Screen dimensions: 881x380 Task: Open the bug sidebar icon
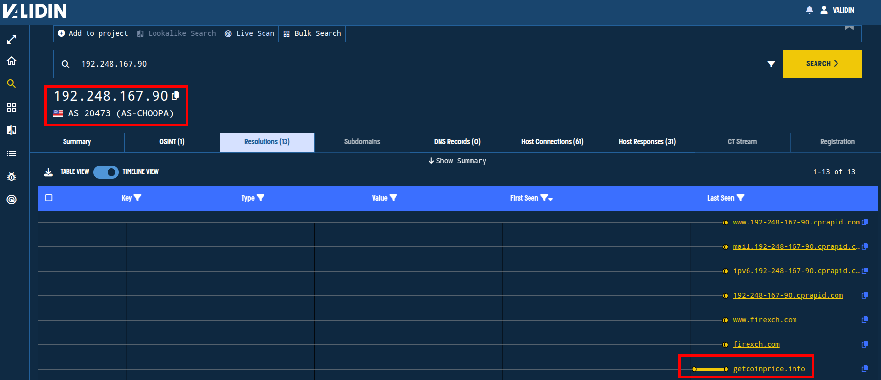pos(12,177)
